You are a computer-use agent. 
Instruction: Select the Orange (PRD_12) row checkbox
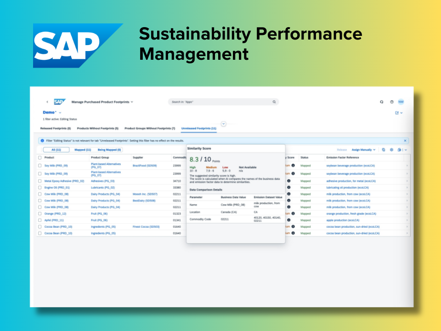(40, 214)
